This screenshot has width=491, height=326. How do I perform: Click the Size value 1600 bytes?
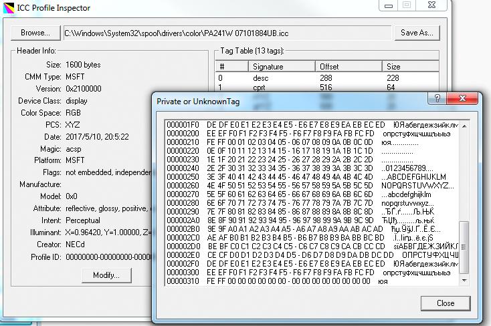click(x=83, y=65)
